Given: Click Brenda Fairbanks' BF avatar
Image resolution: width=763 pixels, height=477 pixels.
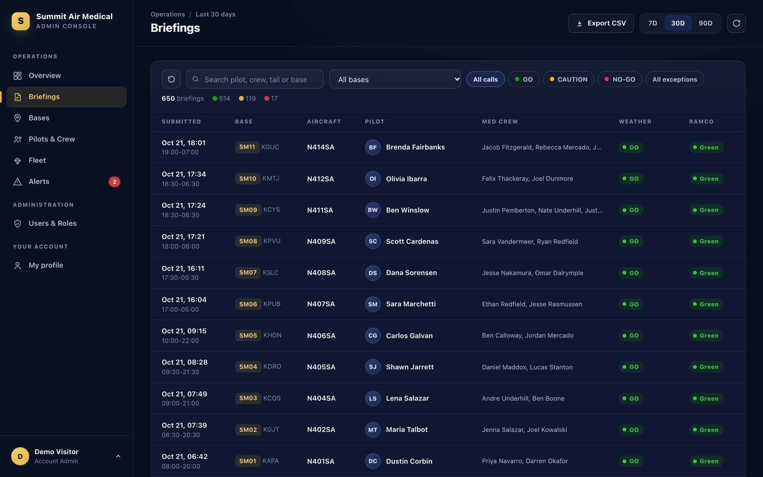Looking at the screenshot, I should 373,147.
